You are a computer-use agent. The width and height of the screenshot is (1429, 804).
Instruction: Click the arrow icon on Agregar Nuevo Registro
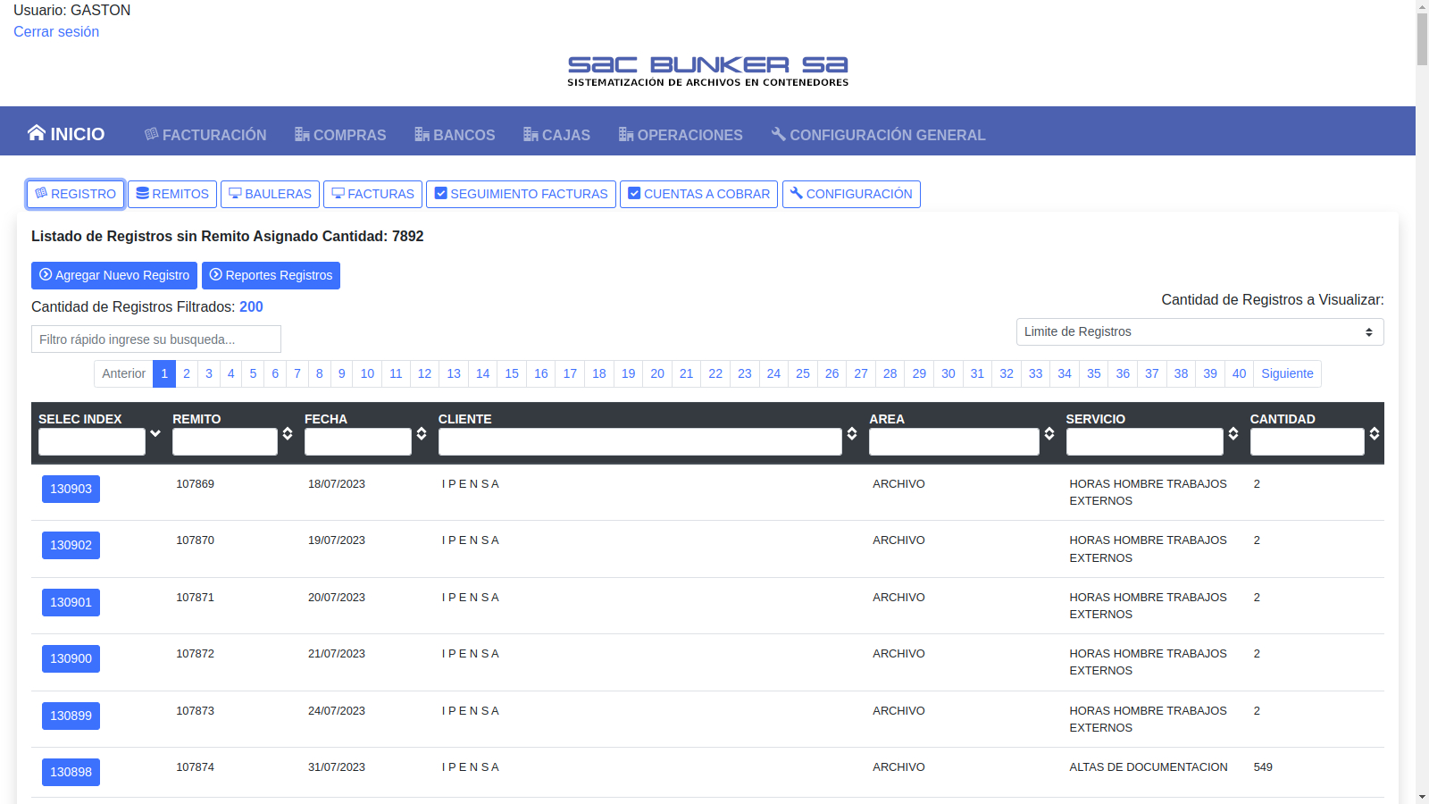pyautogui.click(x=46, y=274)
